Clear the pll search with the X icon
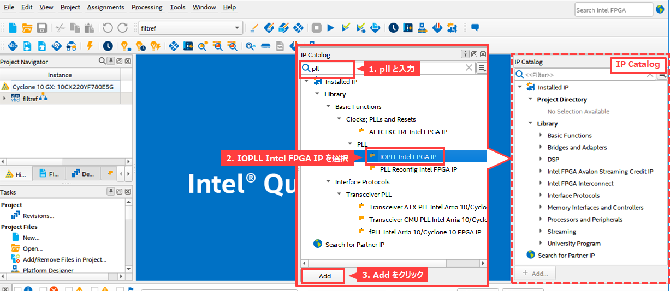The height and width of the screenshot is (291, 670). click(469, 68)
